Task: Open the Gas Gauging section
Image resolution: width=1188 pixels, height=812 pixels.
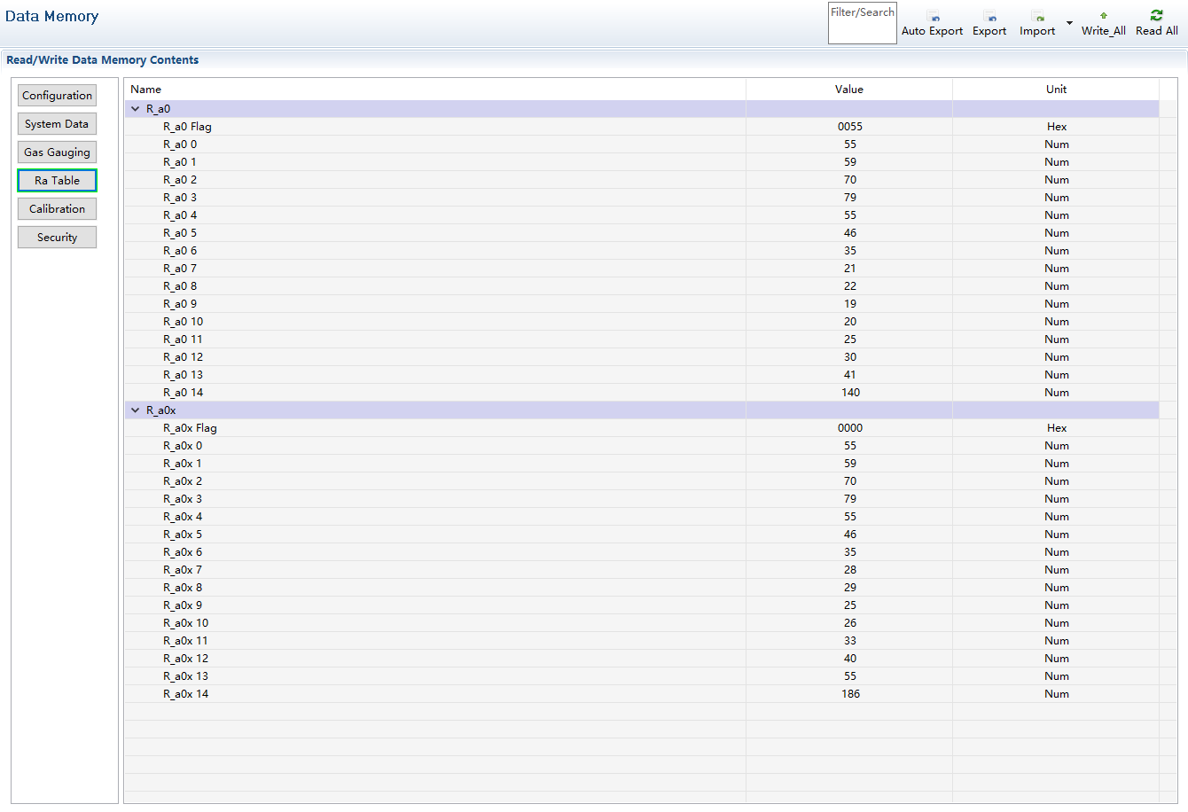Action: click(x=57, y=152)
